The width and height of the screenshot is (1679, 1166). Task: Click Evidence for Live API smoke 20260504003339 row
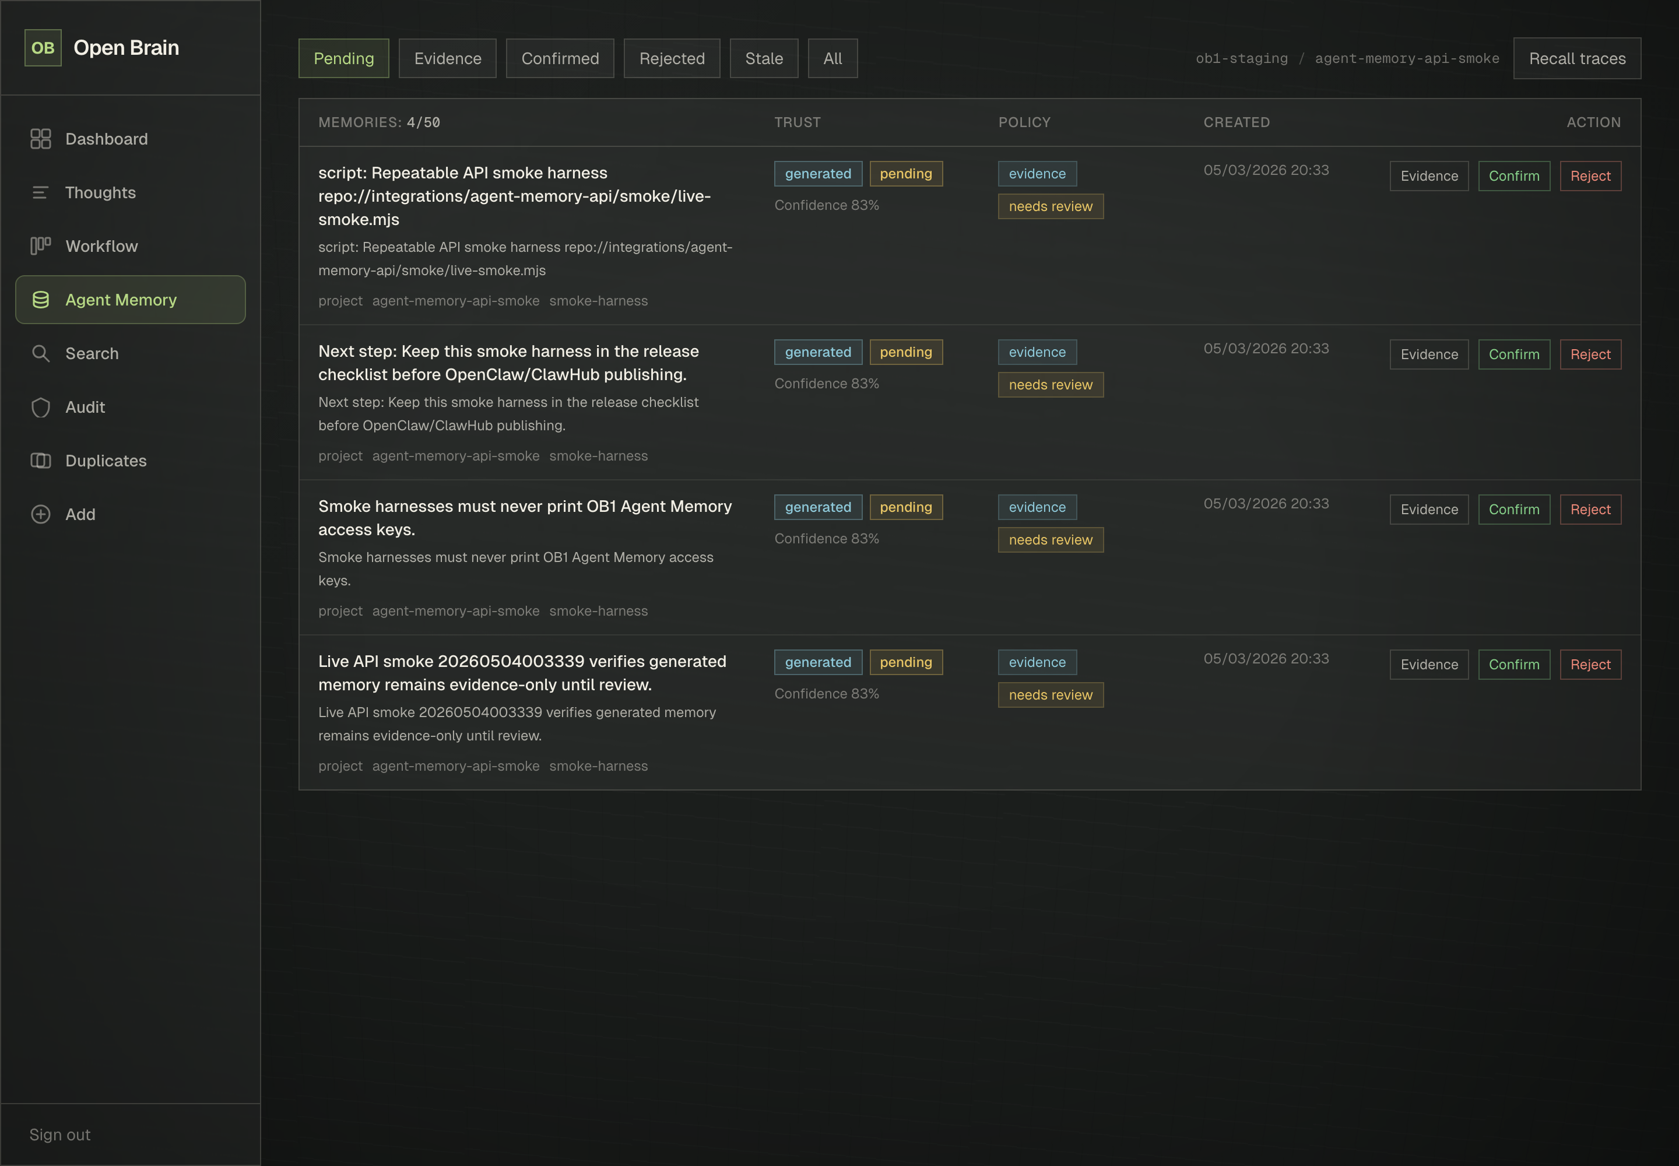1428,664
